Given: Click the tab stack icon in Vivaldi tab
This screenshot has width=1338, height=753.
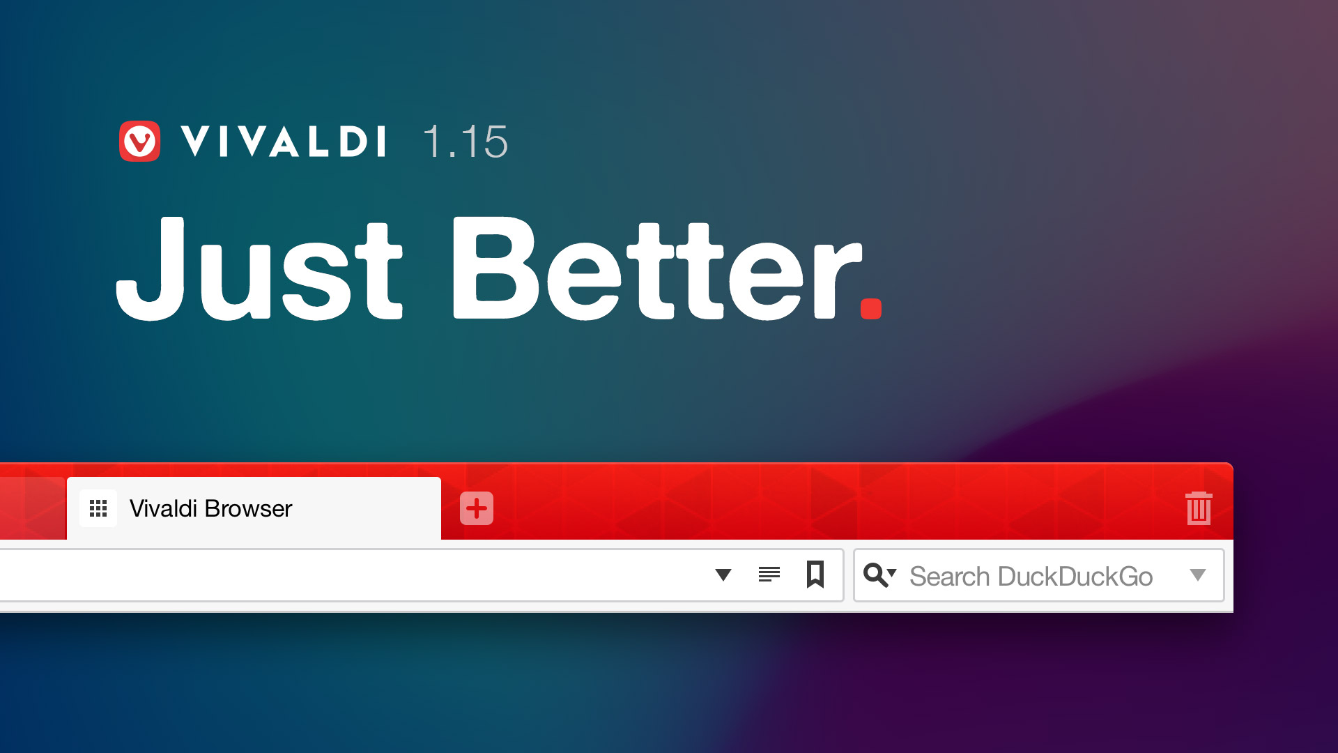Looking at the screenshot, I should coord(98,508).
